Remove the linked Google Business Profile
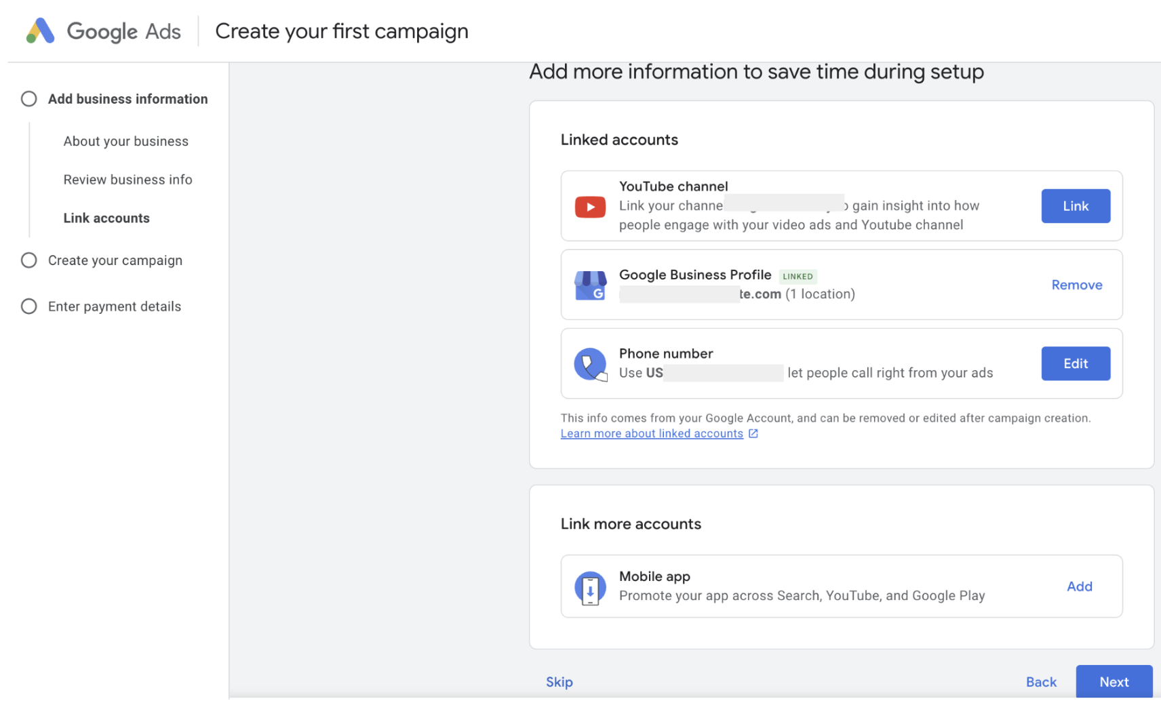This screenshot has height=701, width=1161. 1076,285
